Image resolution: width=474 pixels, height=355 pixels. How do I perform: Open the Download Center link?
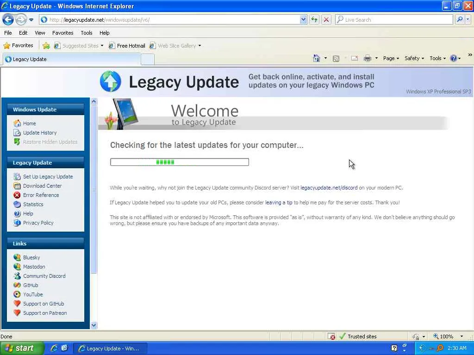click(x=42, y=186)
